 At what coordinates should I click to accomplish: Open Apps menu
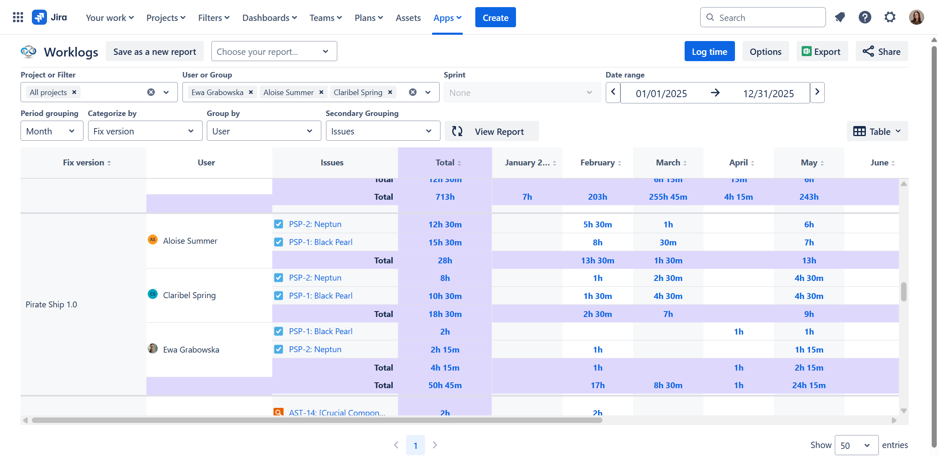[x=447, y=18]
